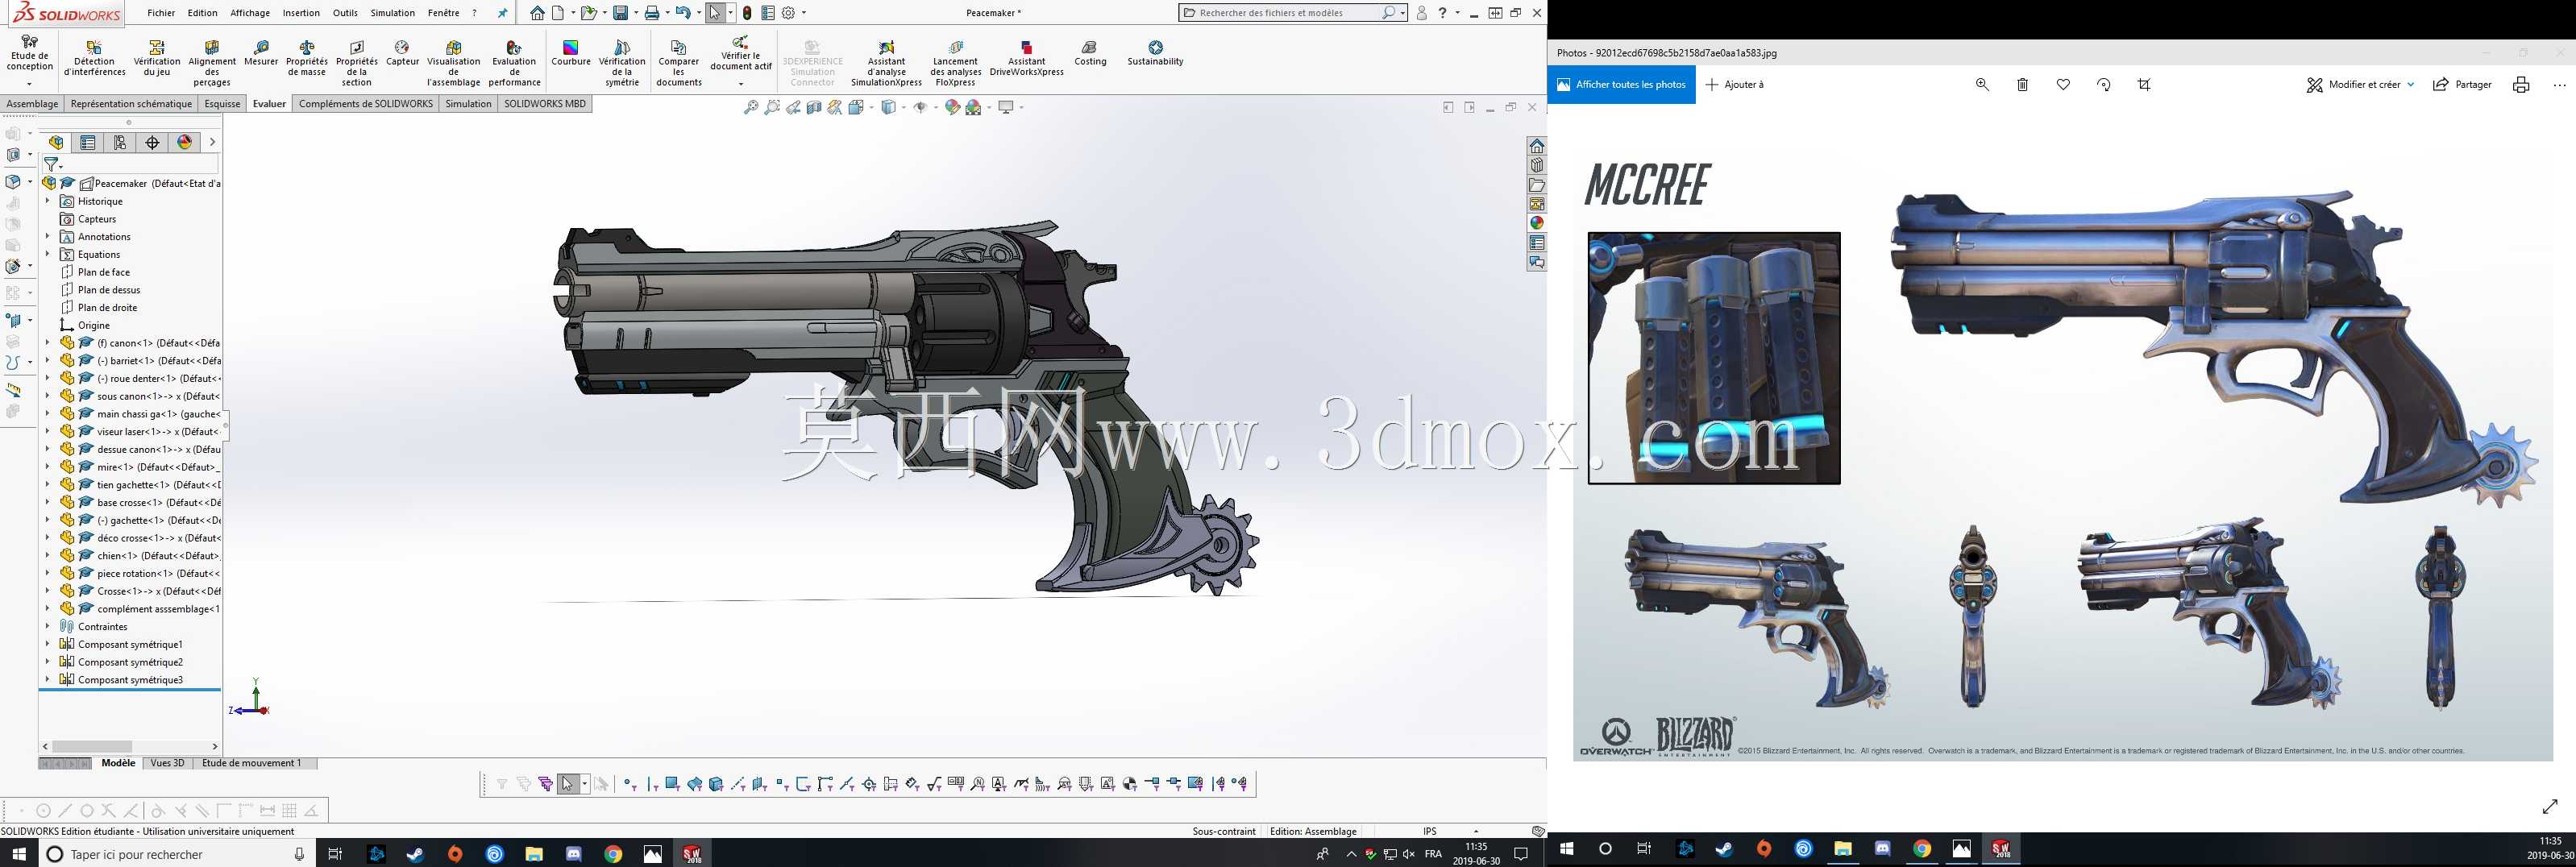Expand the Equations node
Viewport: 2576px width, 867px height.
47,254
